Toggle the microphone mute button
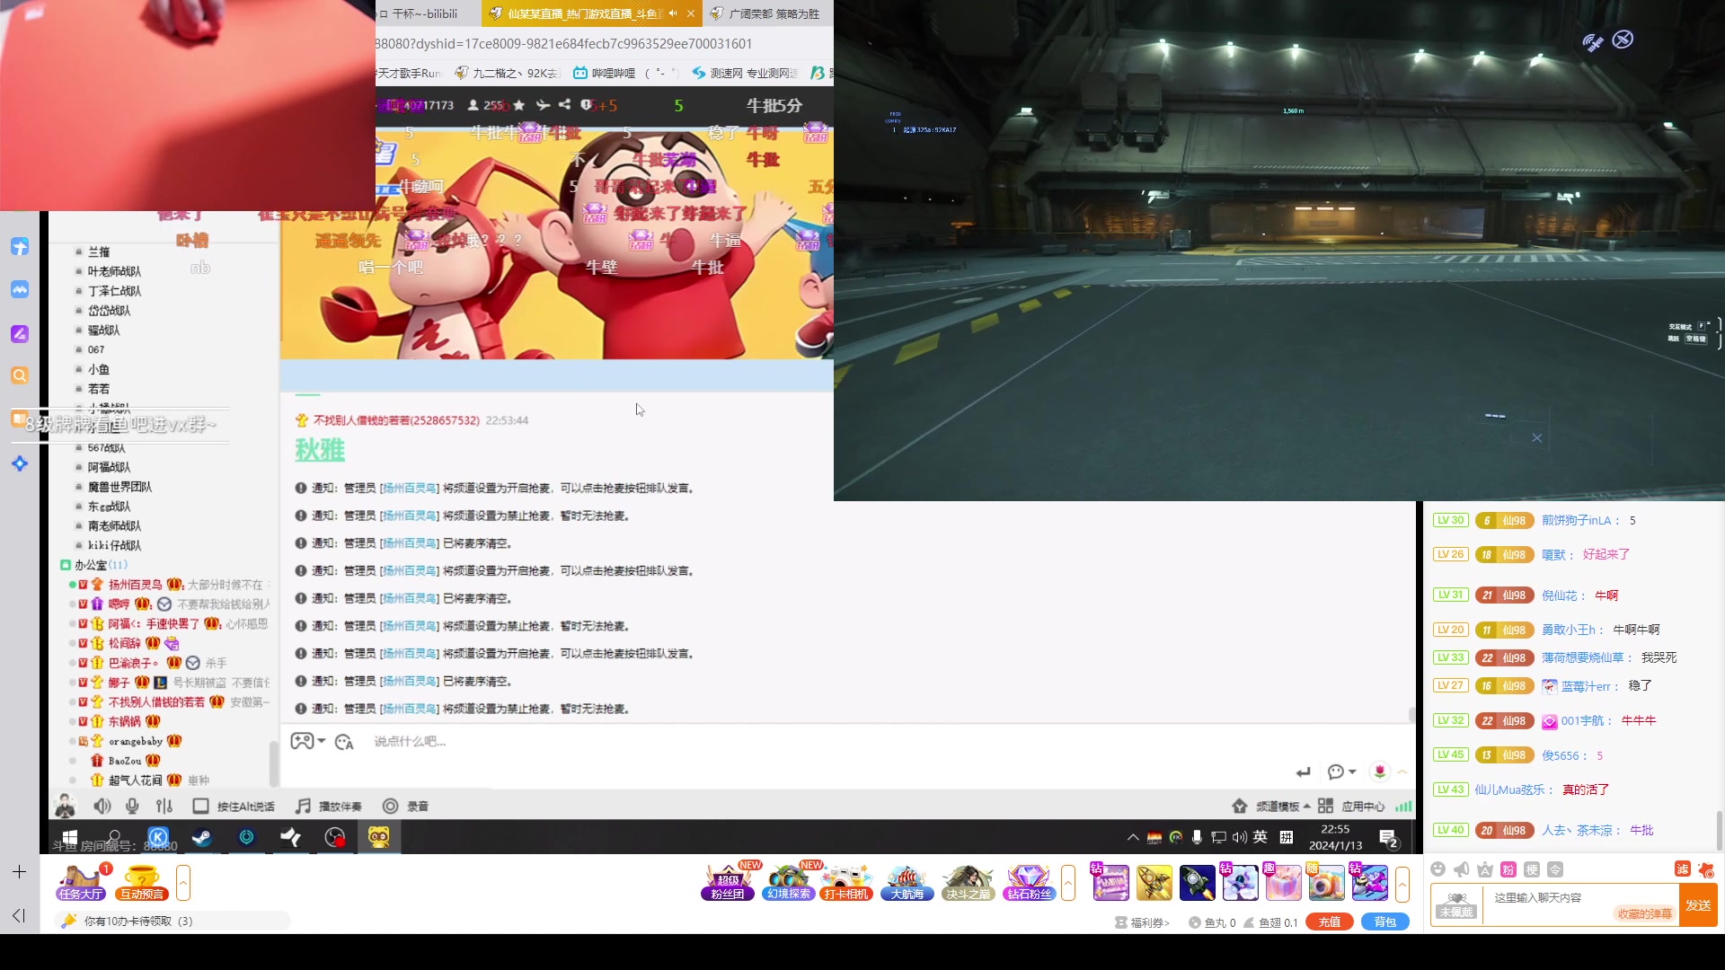Viewport: 1725px width, 970px height. (132, 807)
